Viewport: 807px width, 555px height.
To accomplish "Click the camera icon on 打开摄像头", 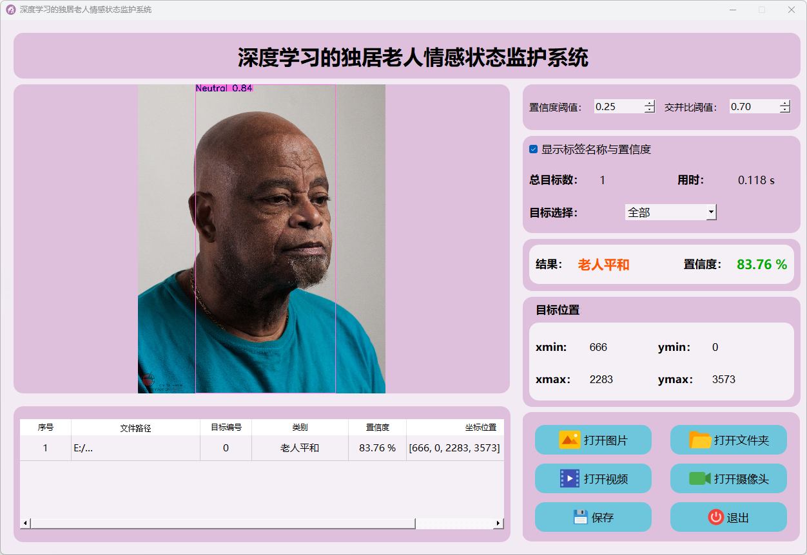I will coord(699,478).
